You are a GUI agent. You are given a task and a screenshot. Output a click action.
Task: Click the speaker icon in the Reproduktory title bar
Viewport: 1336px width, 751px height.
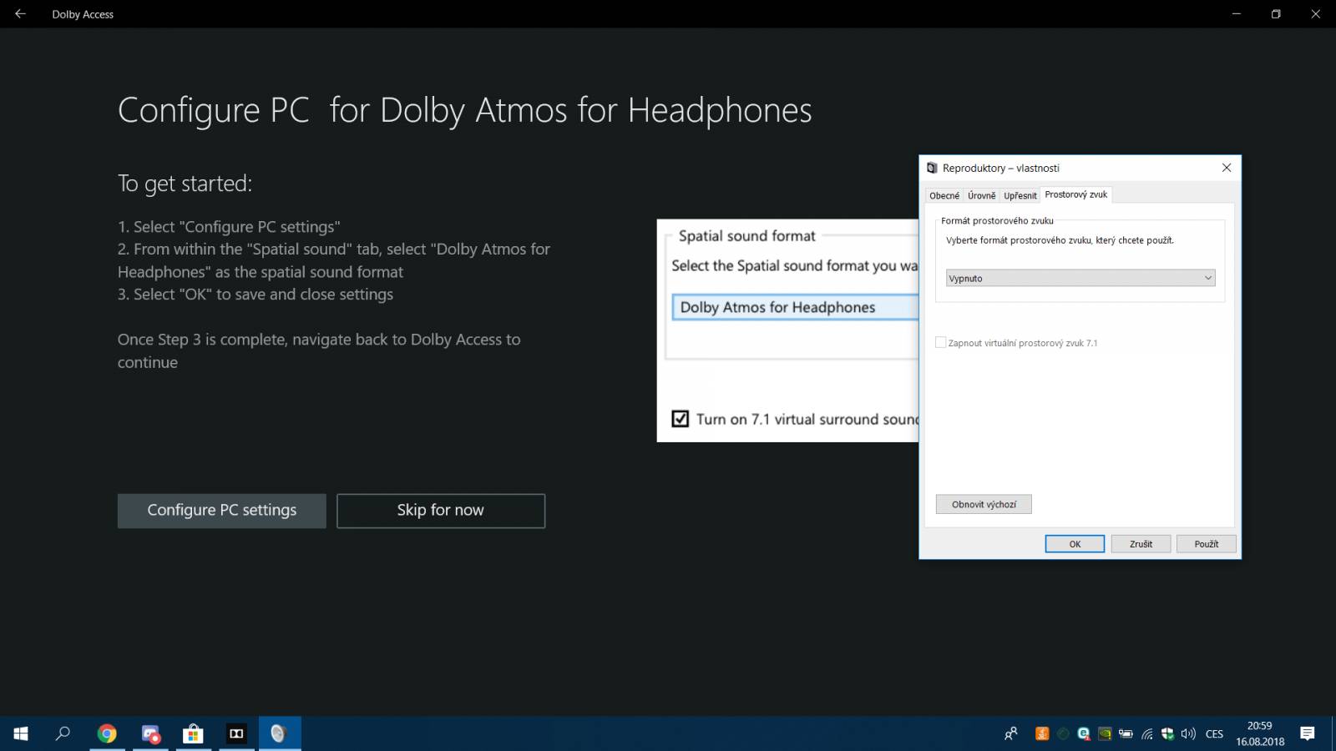pyautogui.click(x=932, y=168)
